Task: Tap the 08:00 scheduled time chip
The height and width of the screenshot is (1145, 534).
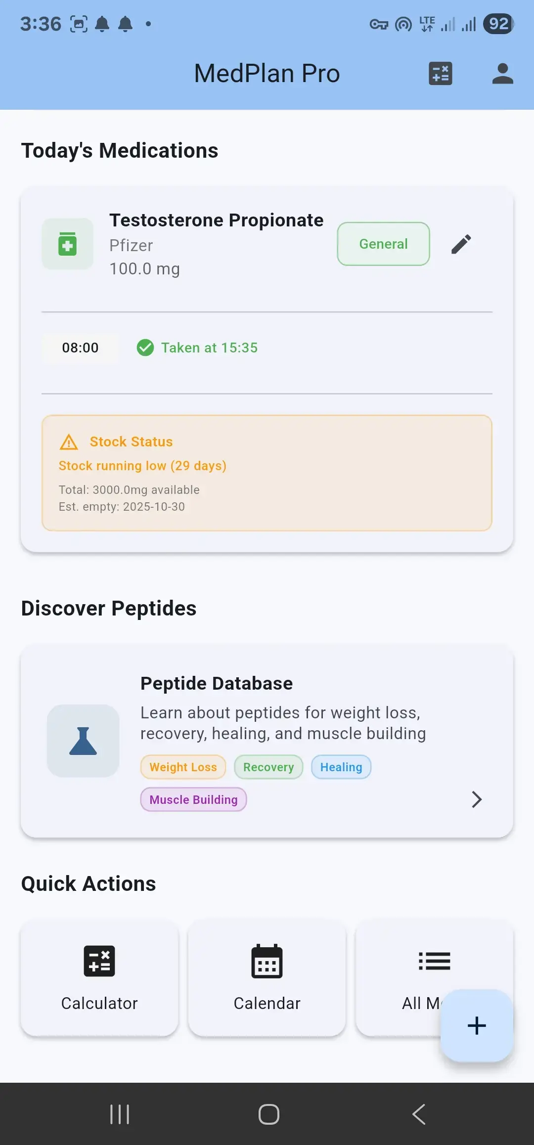Action: click(80, 348)
